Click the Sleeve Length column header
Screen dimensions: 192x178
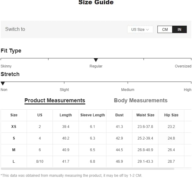click(93, 115)
